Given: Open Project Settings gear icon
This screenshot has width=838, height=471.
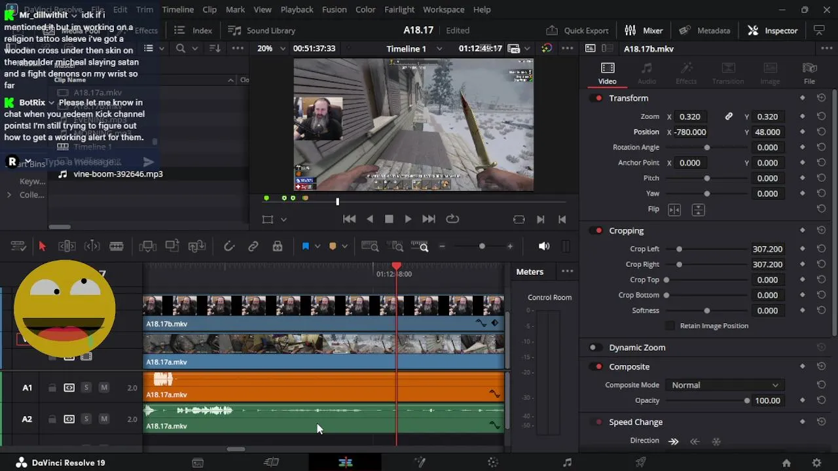Looking at the screenshot, I should [x=816, y=462].
